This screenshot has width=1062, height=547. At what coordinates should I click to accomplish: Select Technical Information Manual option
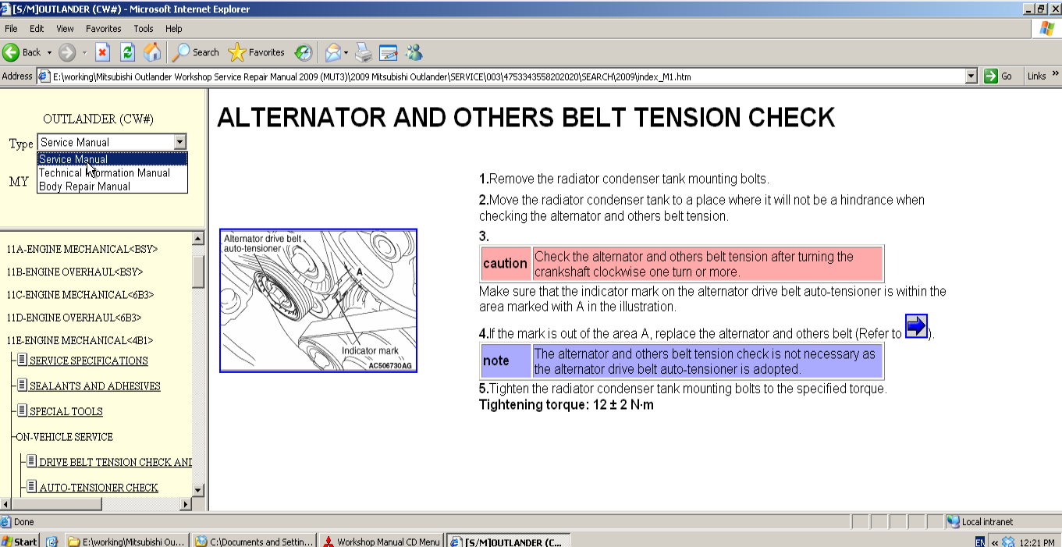(105, 173)
